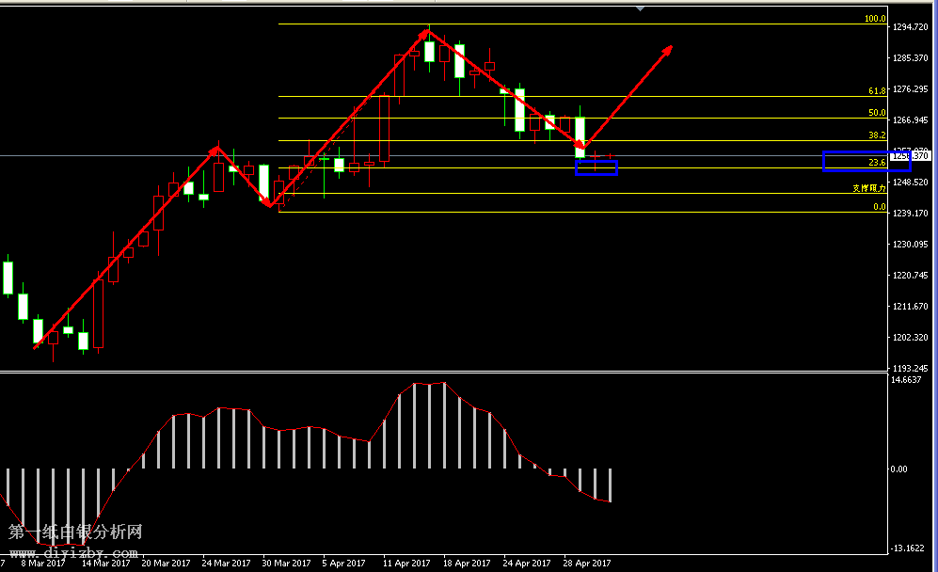Select the small blue rectangle near the candles
Image resolution: width=938 pixels, height=572 pixels.
(596, 167)
